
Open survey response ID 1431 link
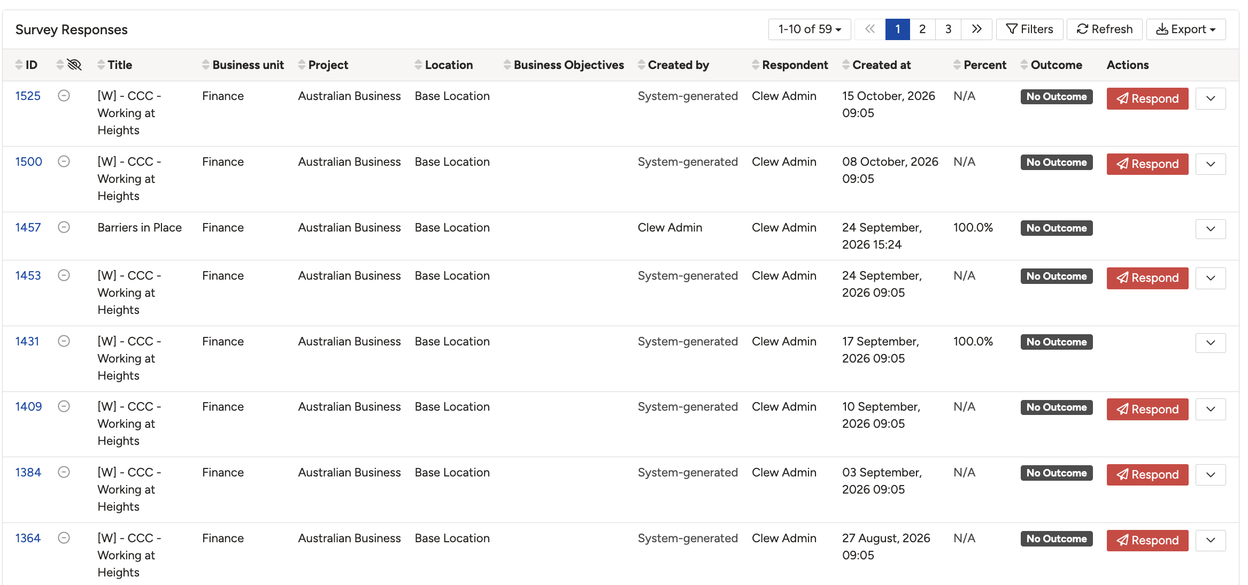27,341
